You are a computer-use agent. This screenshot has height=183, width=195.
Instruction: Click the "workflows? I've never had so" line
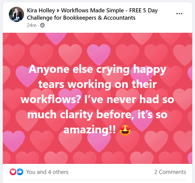[97, 100]
